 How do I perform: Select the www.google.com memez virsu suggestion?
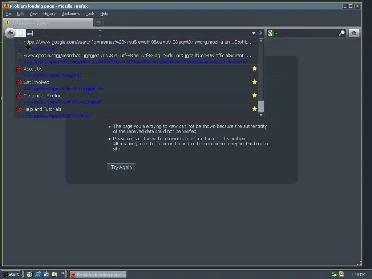coord(137,58)
